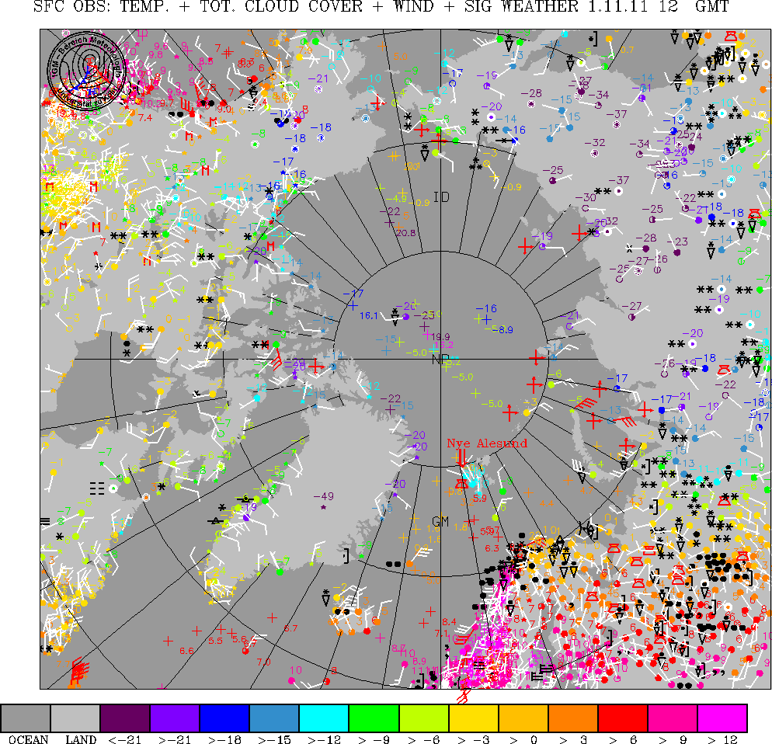Click the LAND light-gray legend swatch
The width and height of the screenshot is (772, 744).
75,718
